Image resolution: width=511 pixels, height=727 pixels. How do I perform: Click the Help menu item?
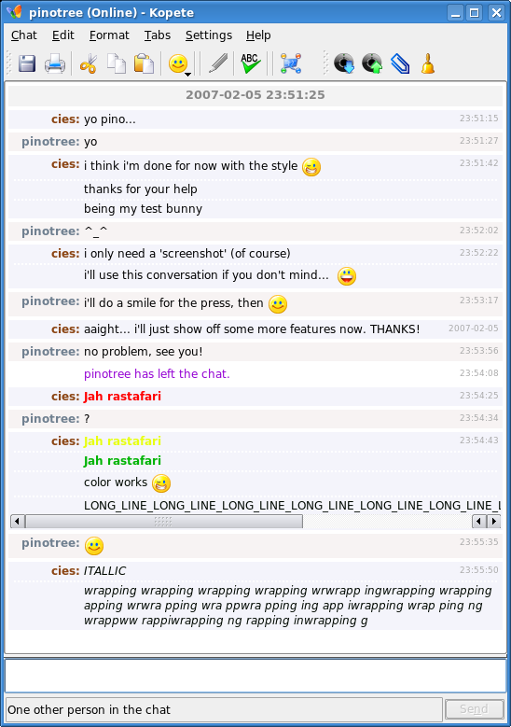pos(258,35)
